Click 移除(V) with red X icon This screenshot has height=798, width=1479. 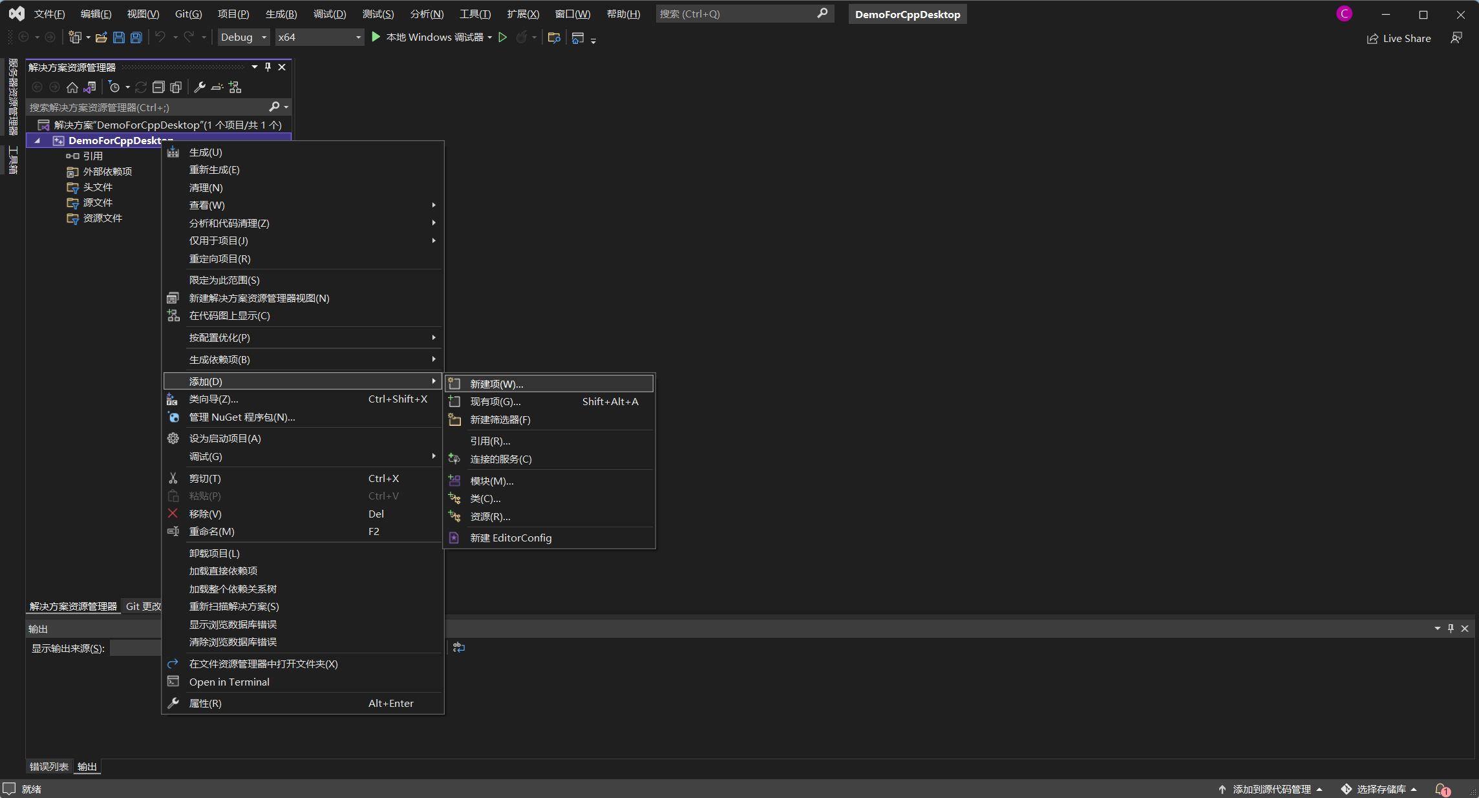coord(303,514)
